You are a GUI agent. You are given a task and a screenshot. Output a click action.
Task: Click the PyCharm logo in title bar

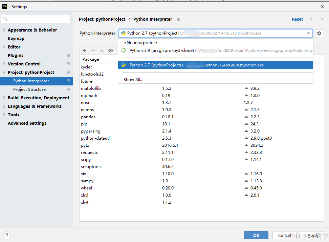[5, 6]
